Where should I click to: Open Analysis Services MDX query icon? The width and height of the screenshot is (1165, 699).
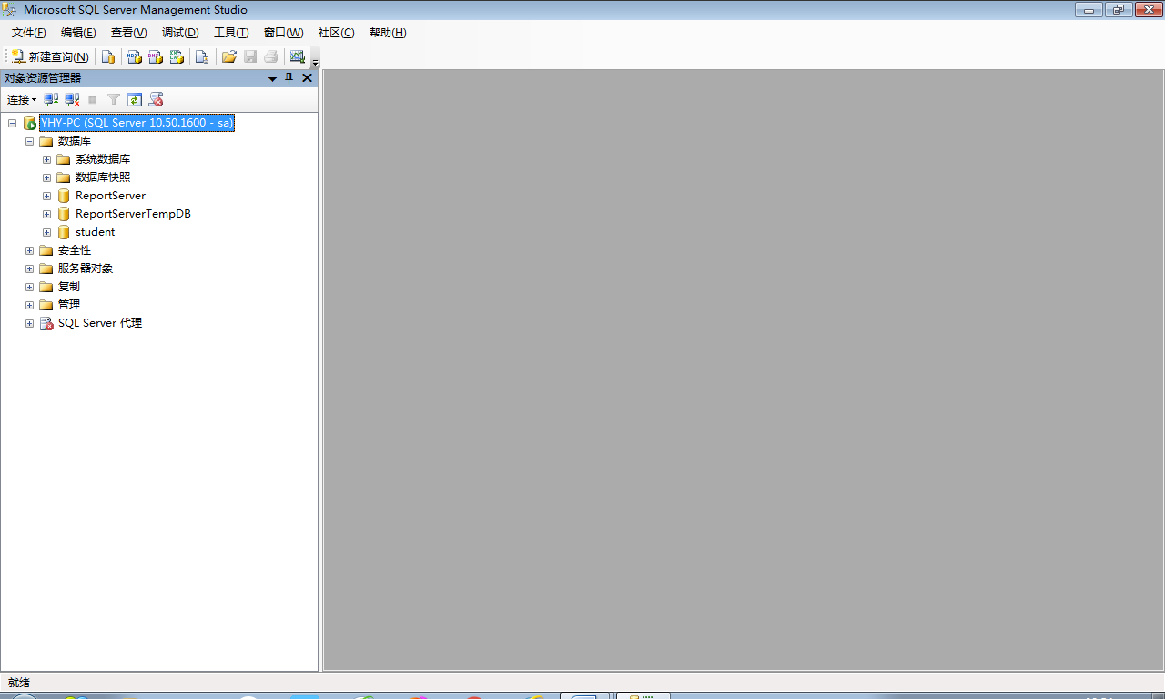click(135, 56)
